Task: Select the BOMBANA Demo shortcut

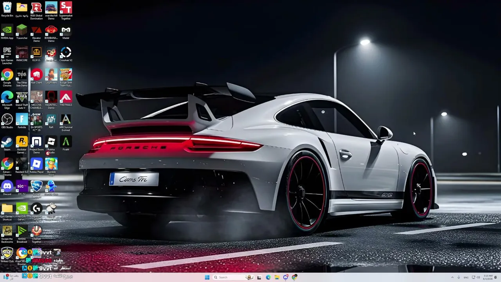Action: tap(51, 34)
